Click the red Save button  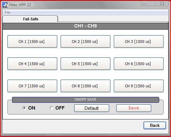pos(134,108)
